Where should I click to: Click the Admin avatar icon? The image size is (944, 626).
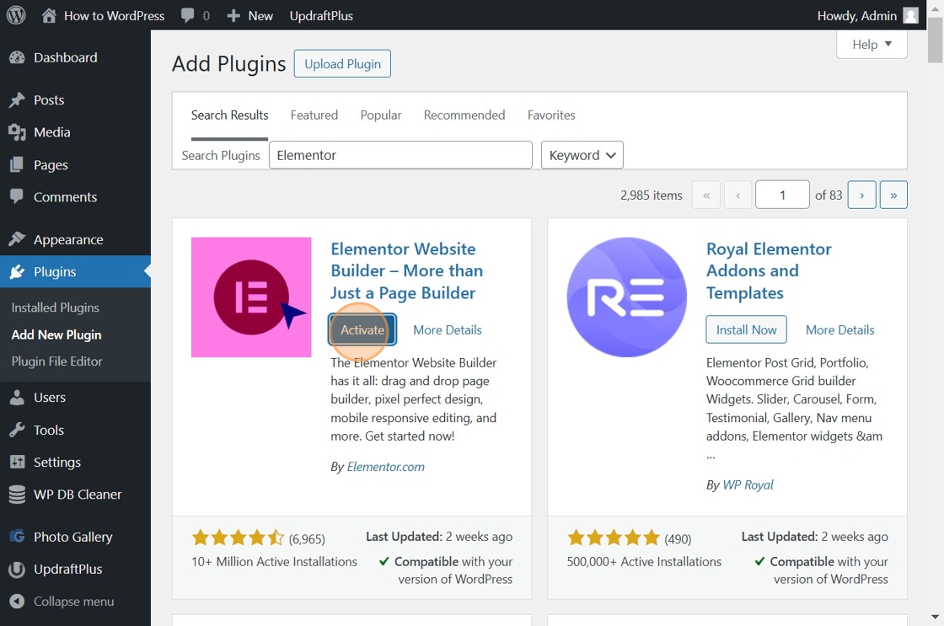(911, 16)
